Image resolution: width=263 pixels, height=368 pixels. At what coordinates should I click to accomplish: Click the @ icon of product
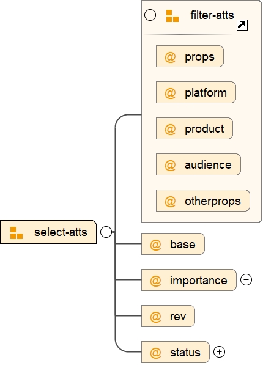pyautogui.click(x=170, y=130)
